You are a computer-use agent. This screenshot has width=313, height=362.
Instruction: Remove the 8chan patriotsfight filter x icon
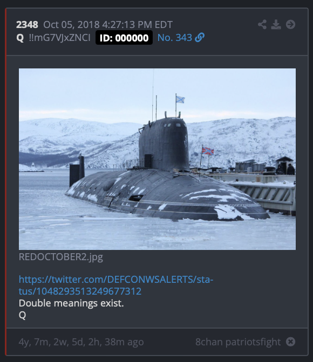[x=290, y=342]
